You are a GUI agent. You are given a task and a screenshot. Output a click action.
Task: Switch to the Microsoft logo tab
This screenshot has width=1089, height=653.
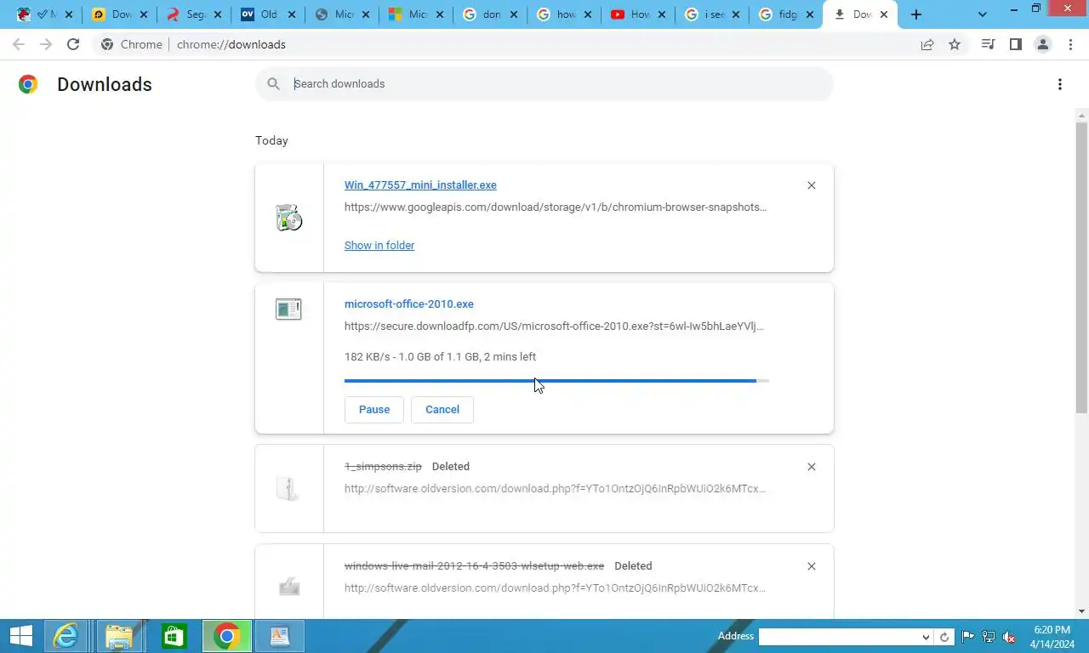click(417, 14)
